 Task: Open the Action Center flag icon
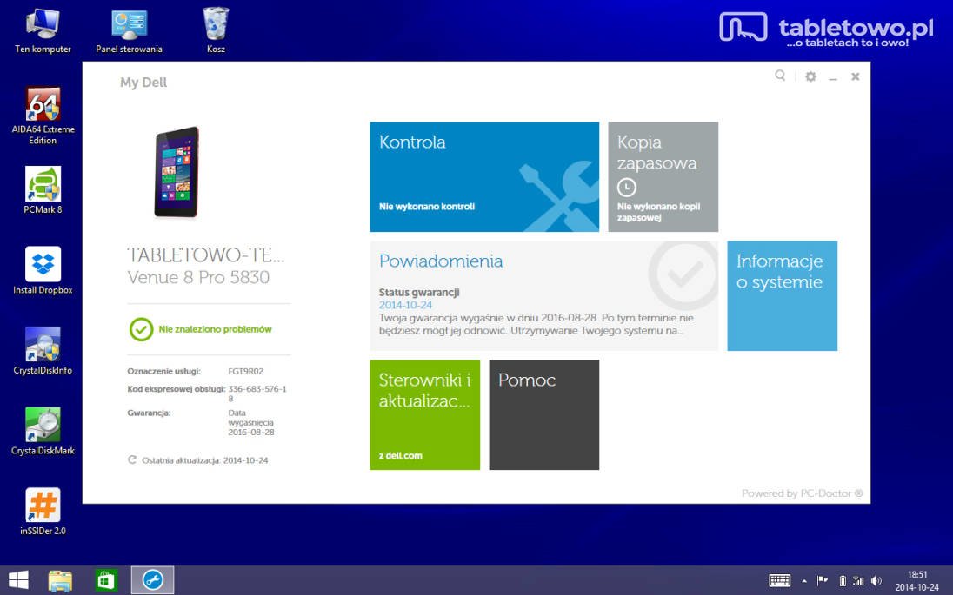pyautogui.click(x=822, y=580)
